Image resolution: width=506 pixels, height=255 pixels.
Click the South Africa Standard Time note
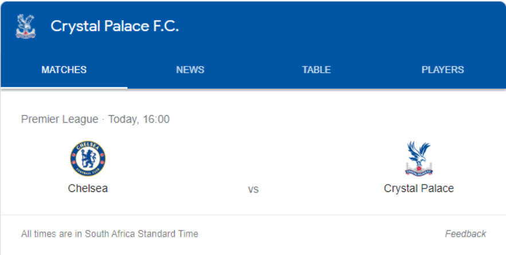109,234
